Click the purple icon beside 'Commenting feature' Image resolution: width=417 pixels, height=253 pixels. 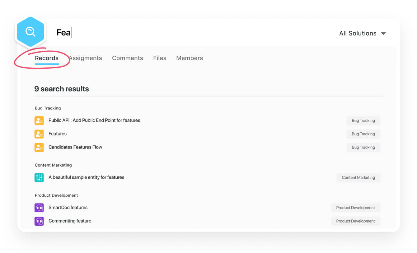(x=39, y=221)
